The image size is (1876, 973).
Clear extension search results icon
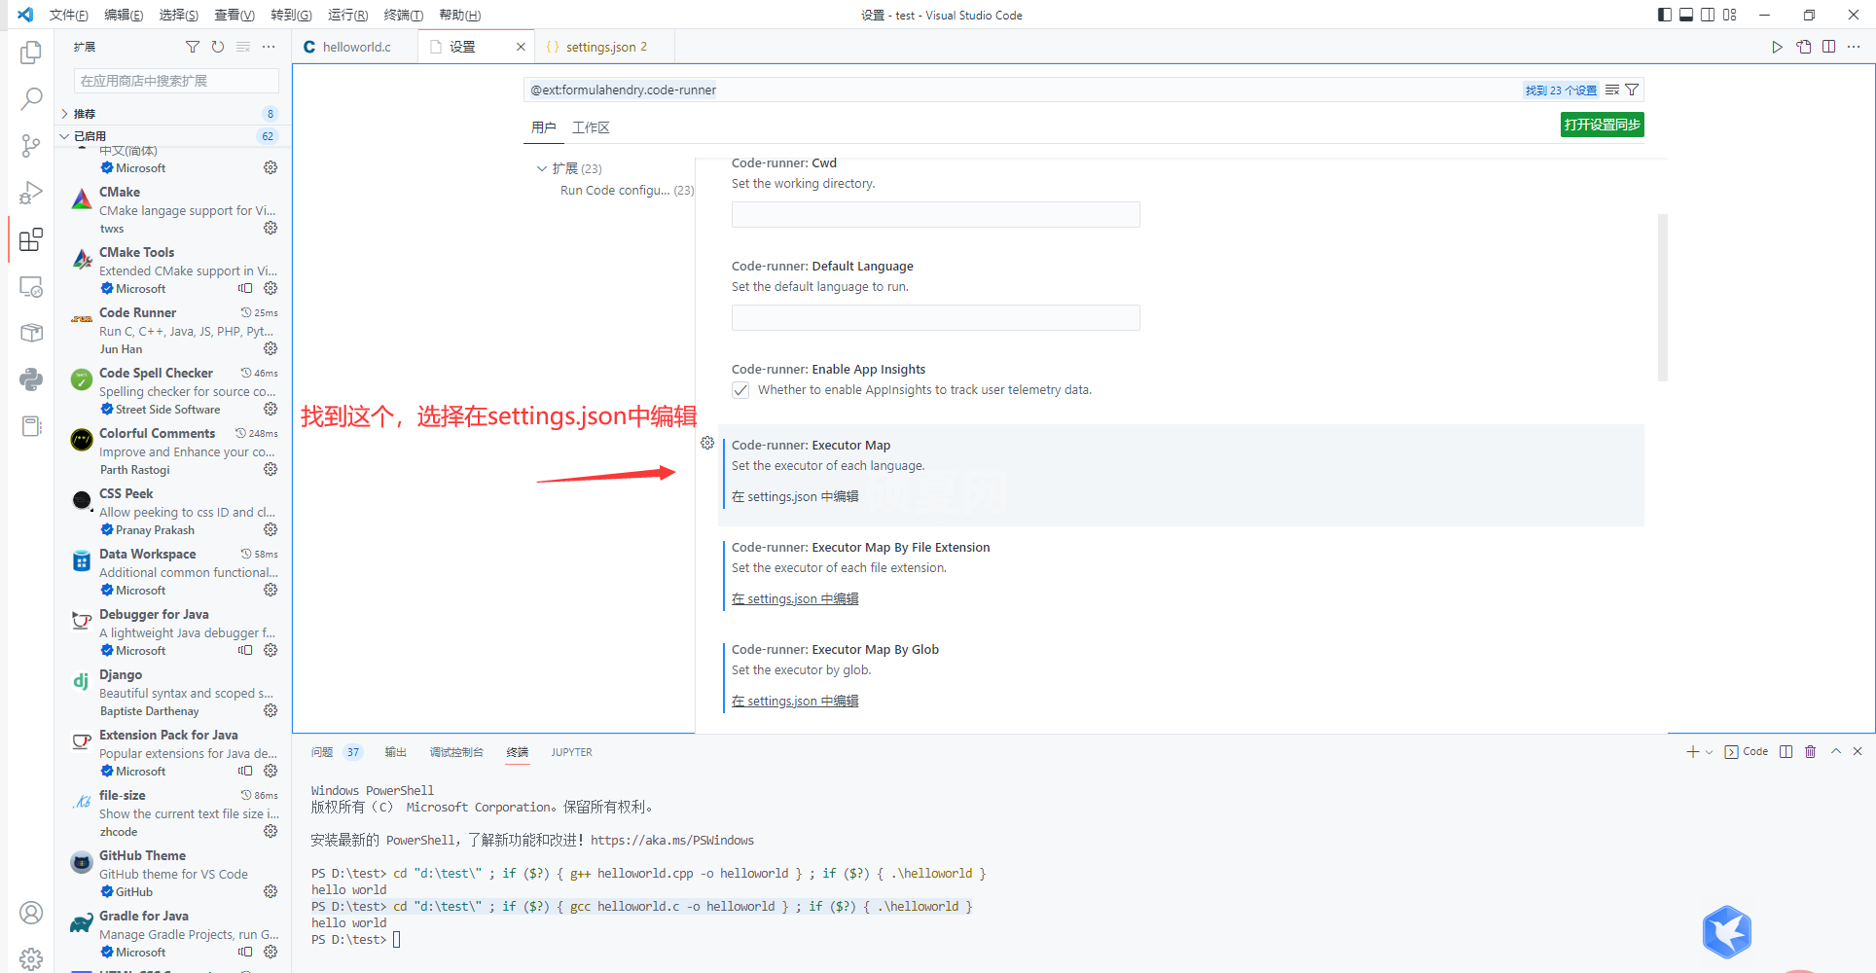tap(243, 47)
